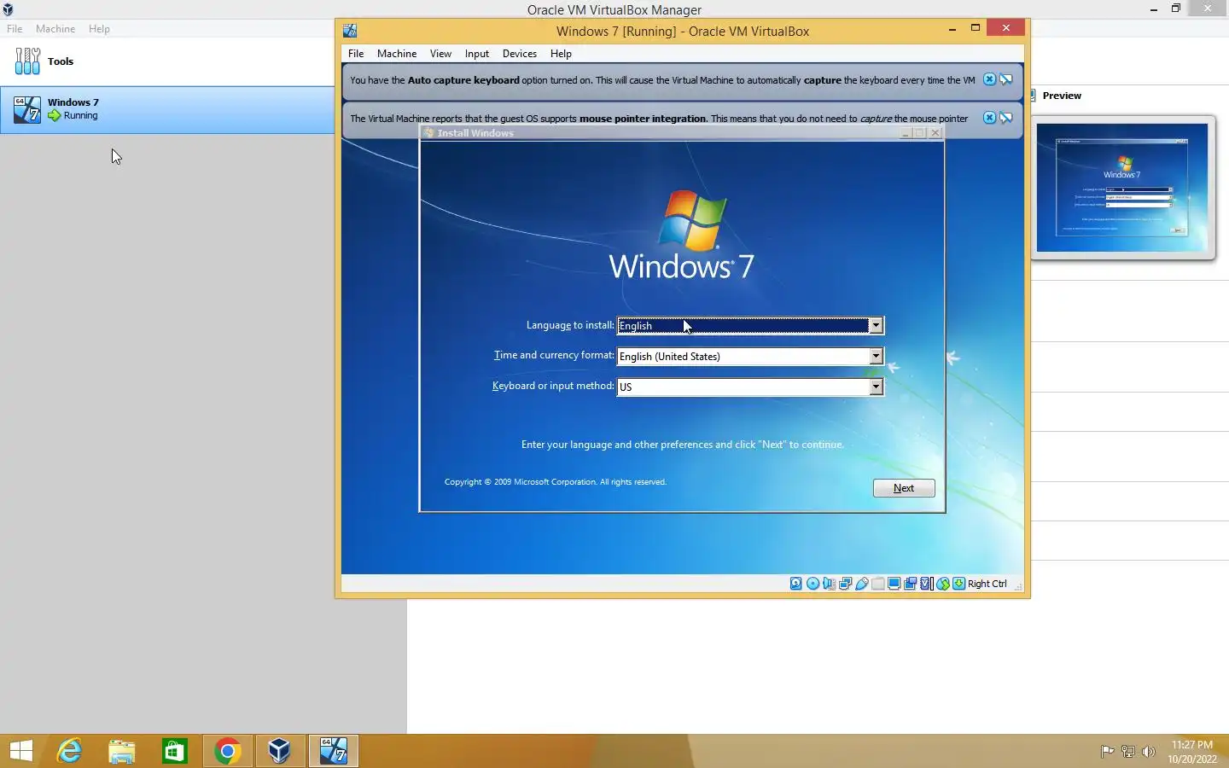The height and width of the screenshot is (768, 1229).
Task: Open the Windows Store from the taskbar
Action: pyautogui.click(x=175, y=751)
